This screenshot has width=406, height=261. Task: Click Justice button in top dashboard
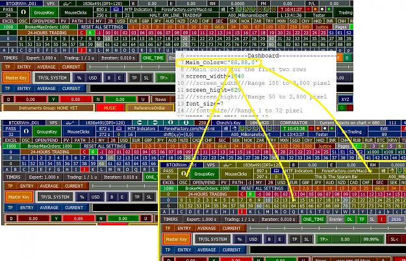pos(322,27)
